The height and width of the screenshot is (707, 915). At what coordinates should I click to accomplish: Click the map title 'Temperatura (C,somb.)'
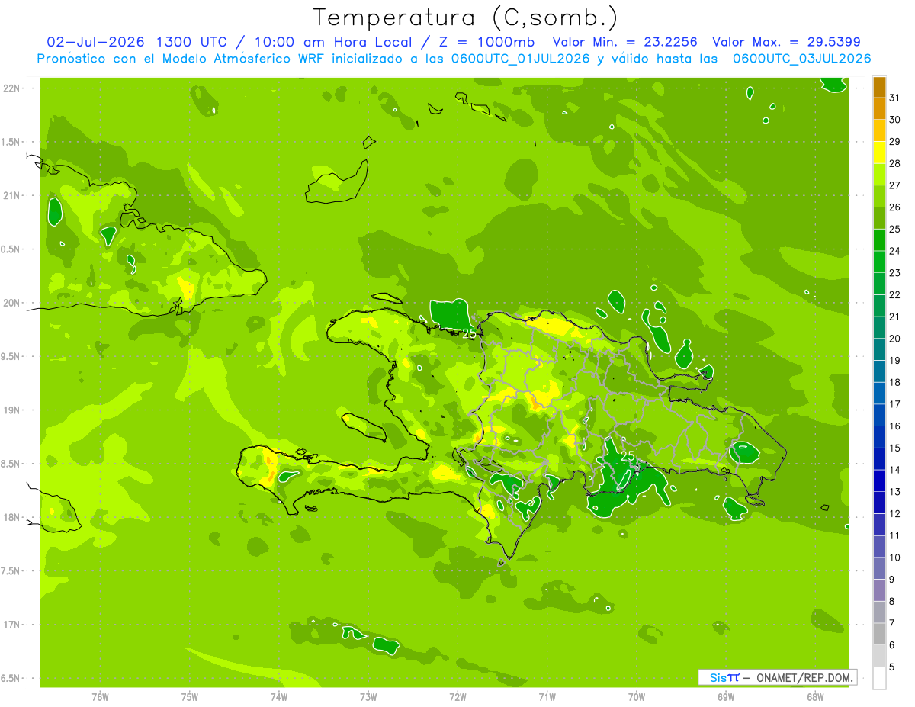click(x=465, y=18)
